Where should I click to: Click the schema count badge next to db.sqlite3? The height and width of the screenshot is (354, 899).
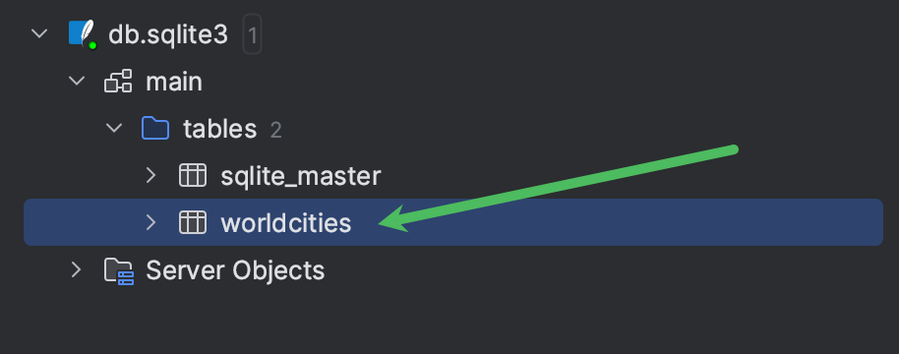click(x=252, y=35)
